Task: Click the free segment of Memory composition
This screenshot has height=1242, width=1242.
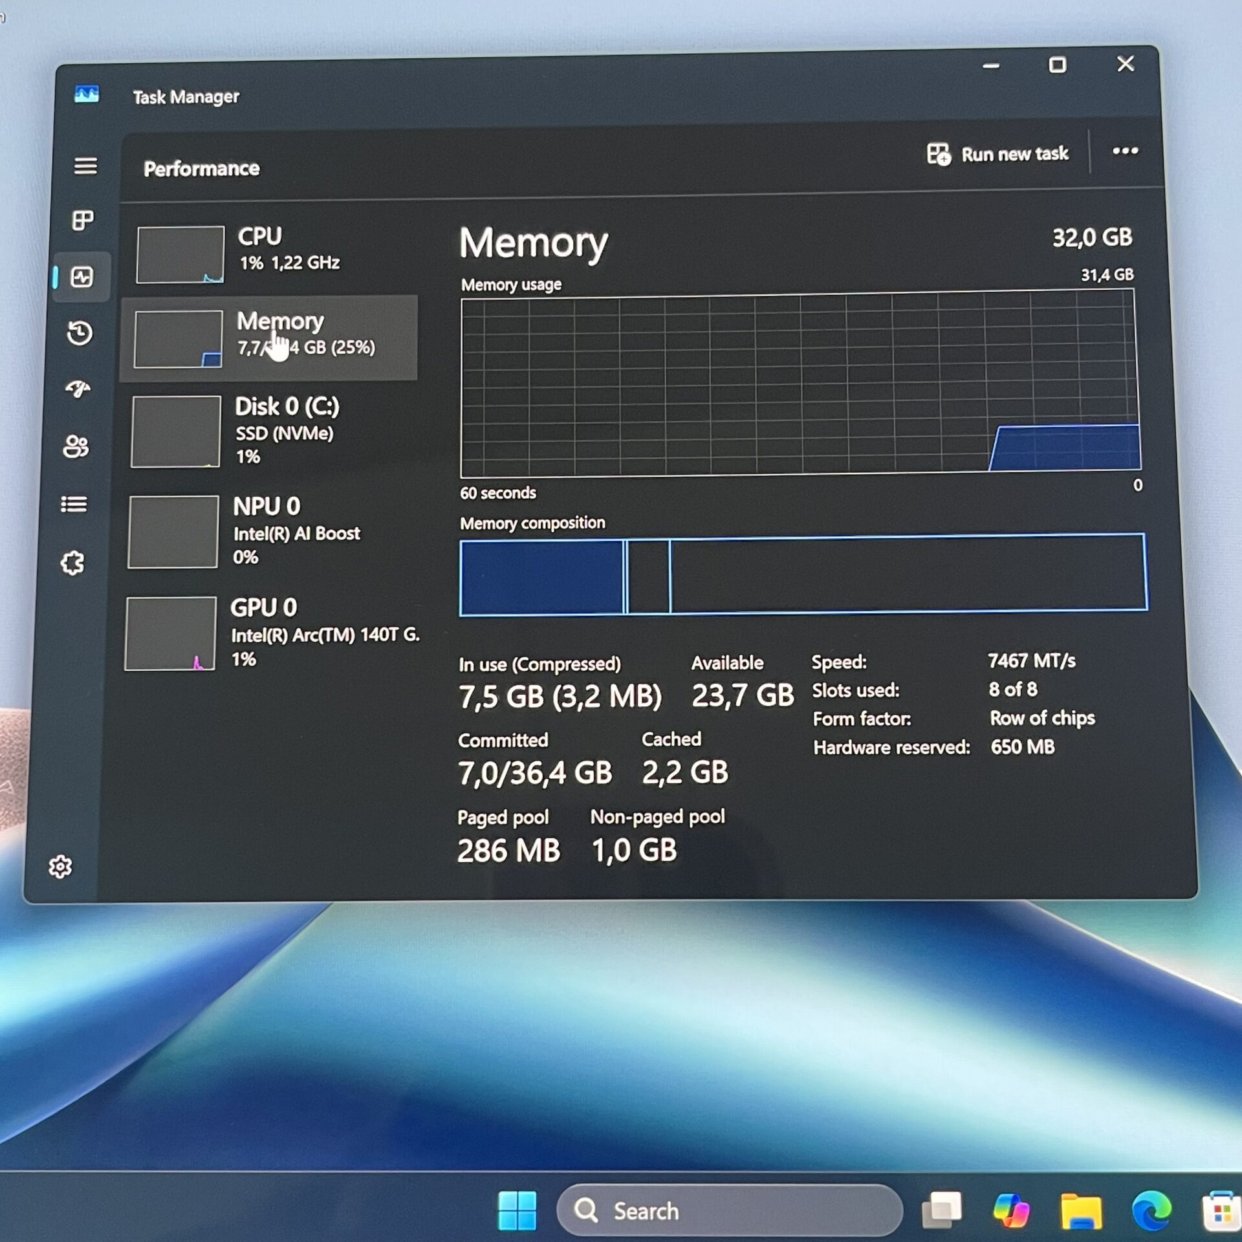Action: point(908,573)
